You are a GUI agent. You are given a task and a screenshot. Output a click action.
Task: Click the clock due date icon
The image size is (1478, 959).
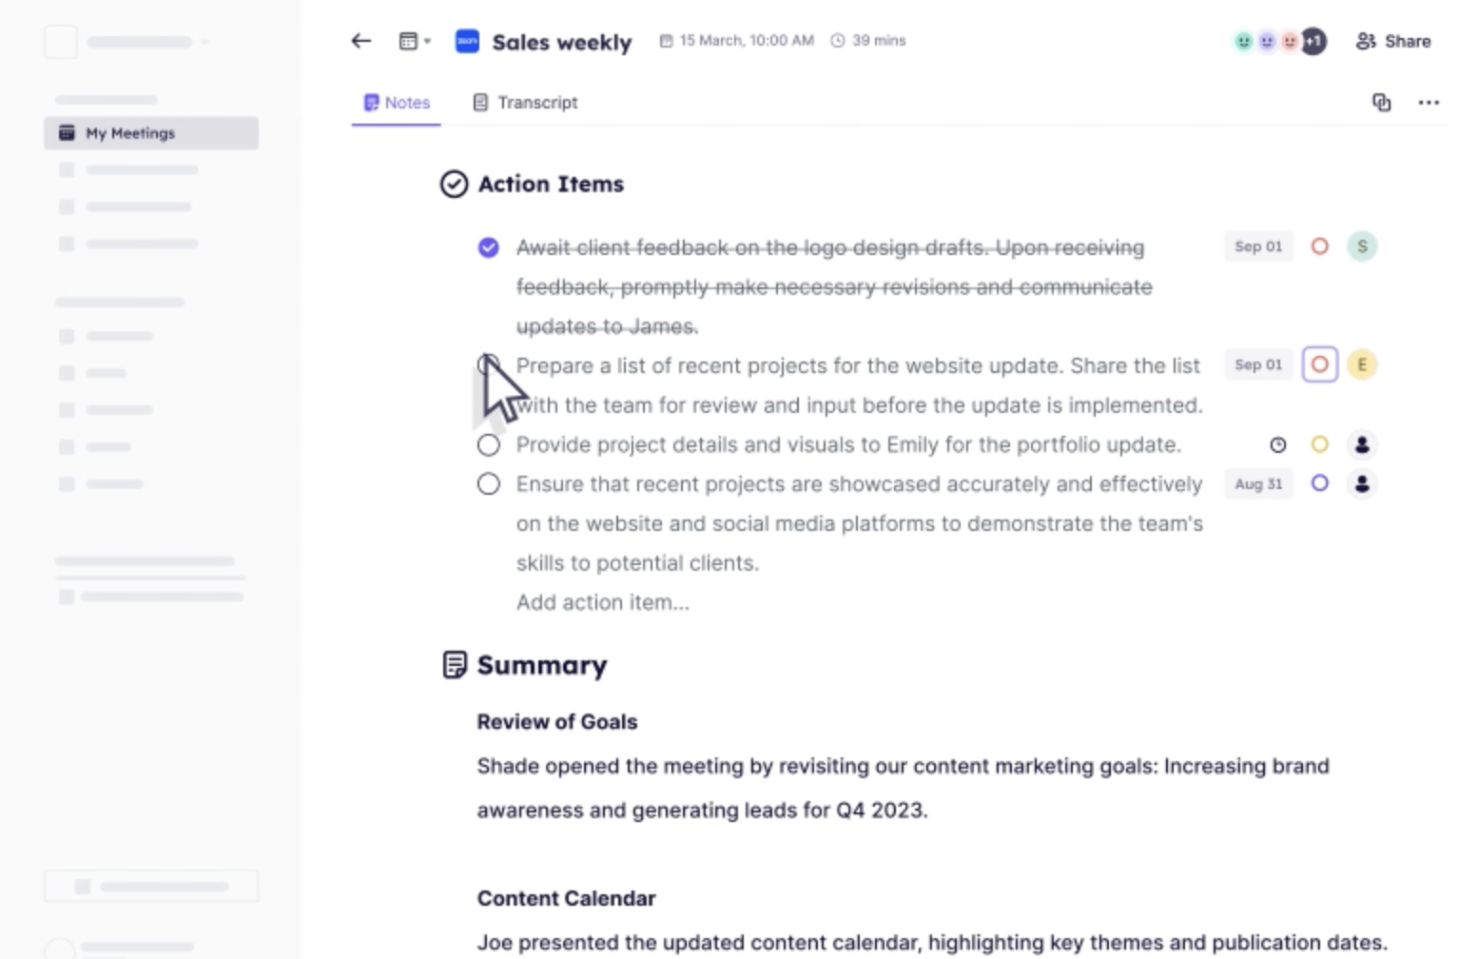[x=1278, y=445]
